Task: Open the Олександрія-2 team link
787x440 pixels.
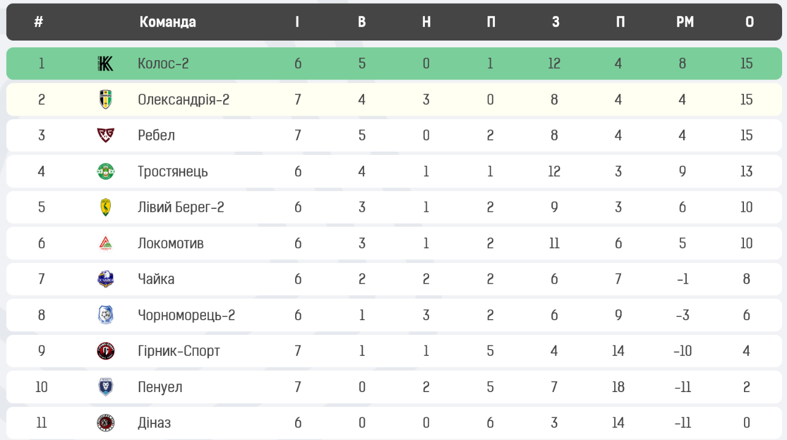Action: pyautogui.click(x=183, y=100)
